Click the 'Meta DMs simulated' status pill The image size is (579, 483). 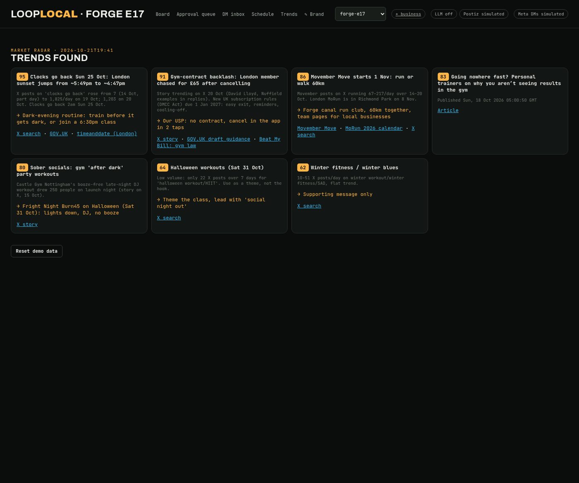tap(541, 14)
